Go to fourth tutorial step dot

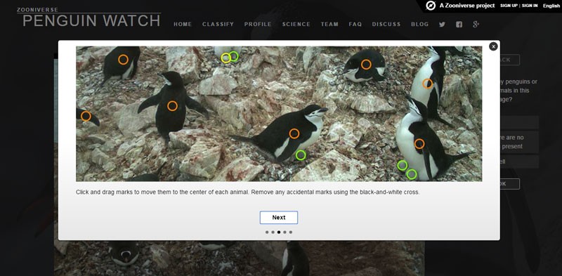[x=285, y=232]
